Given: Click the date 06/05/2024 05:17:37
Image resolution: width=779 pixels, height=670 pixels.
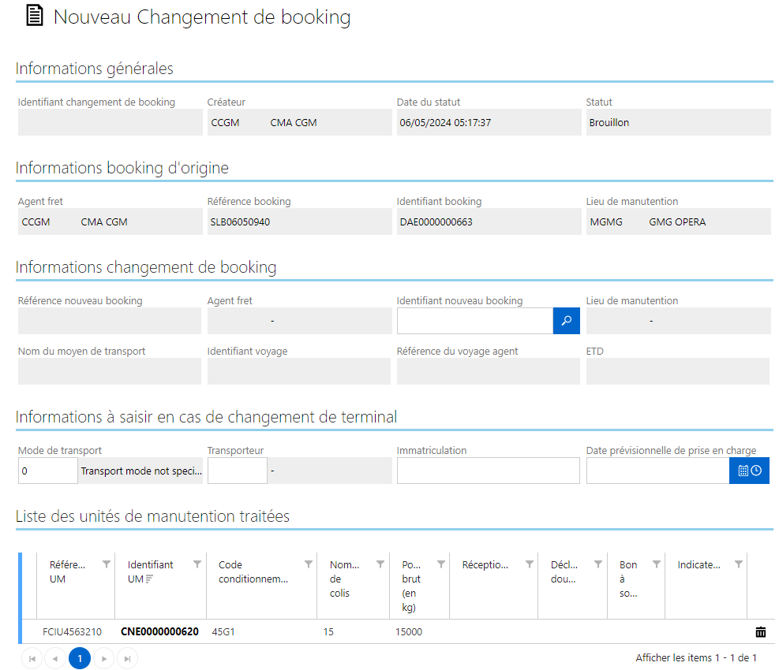Looking at the screenshot, I should coord(445,123).
